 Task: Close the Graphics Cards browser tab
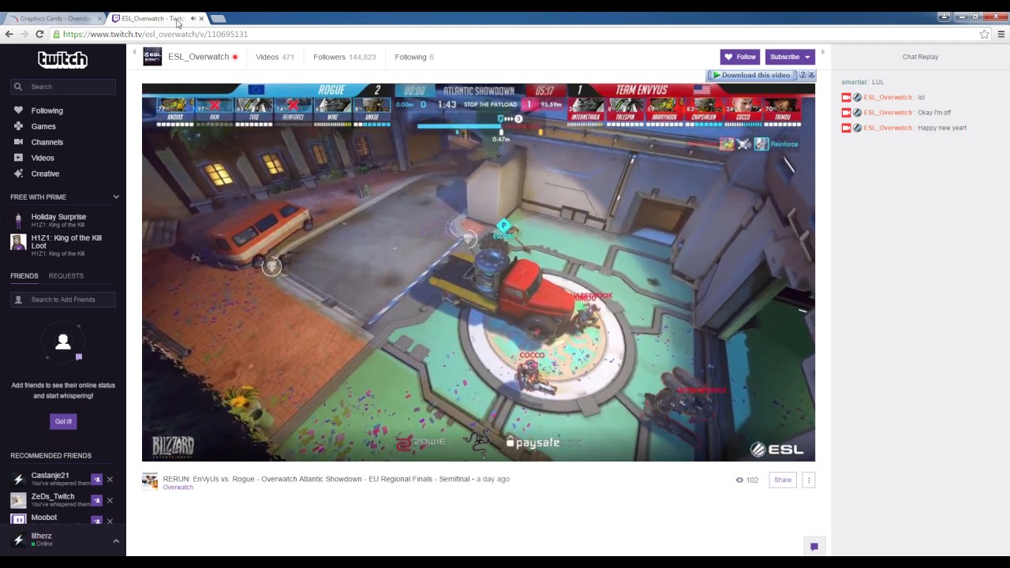tap(99, 18)
